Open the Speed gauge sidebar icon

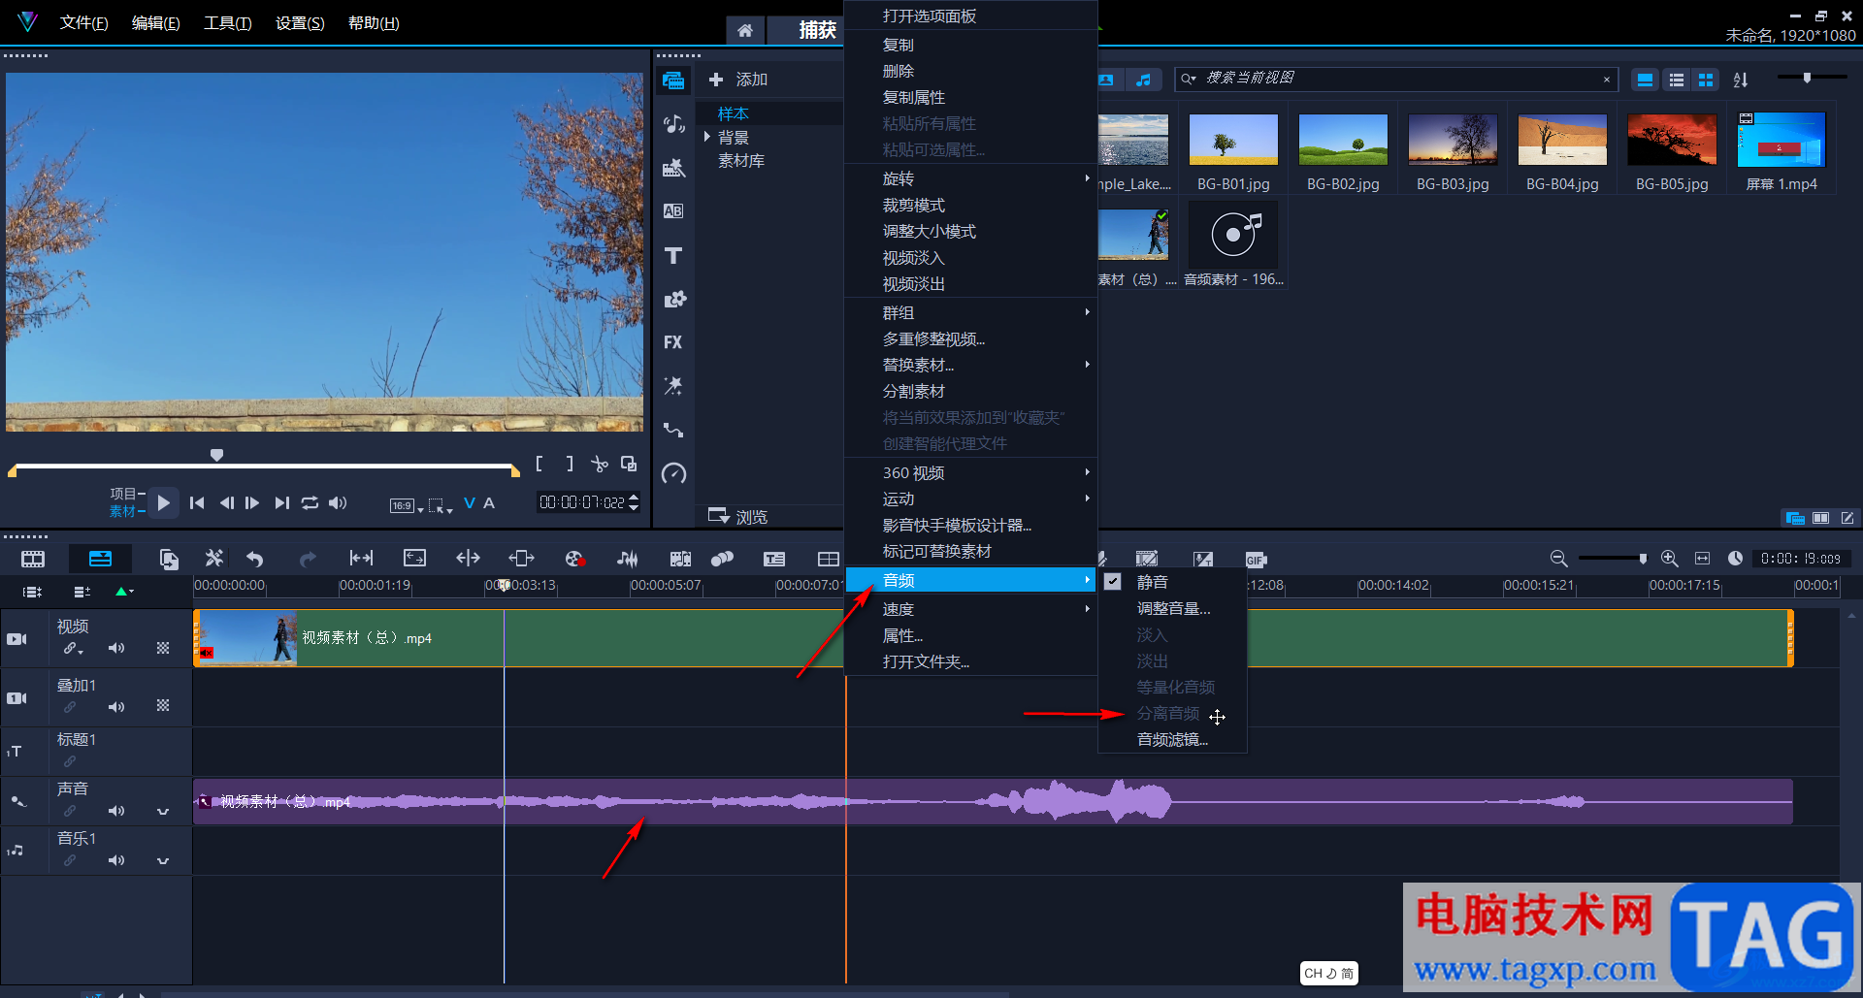(673, 473)
